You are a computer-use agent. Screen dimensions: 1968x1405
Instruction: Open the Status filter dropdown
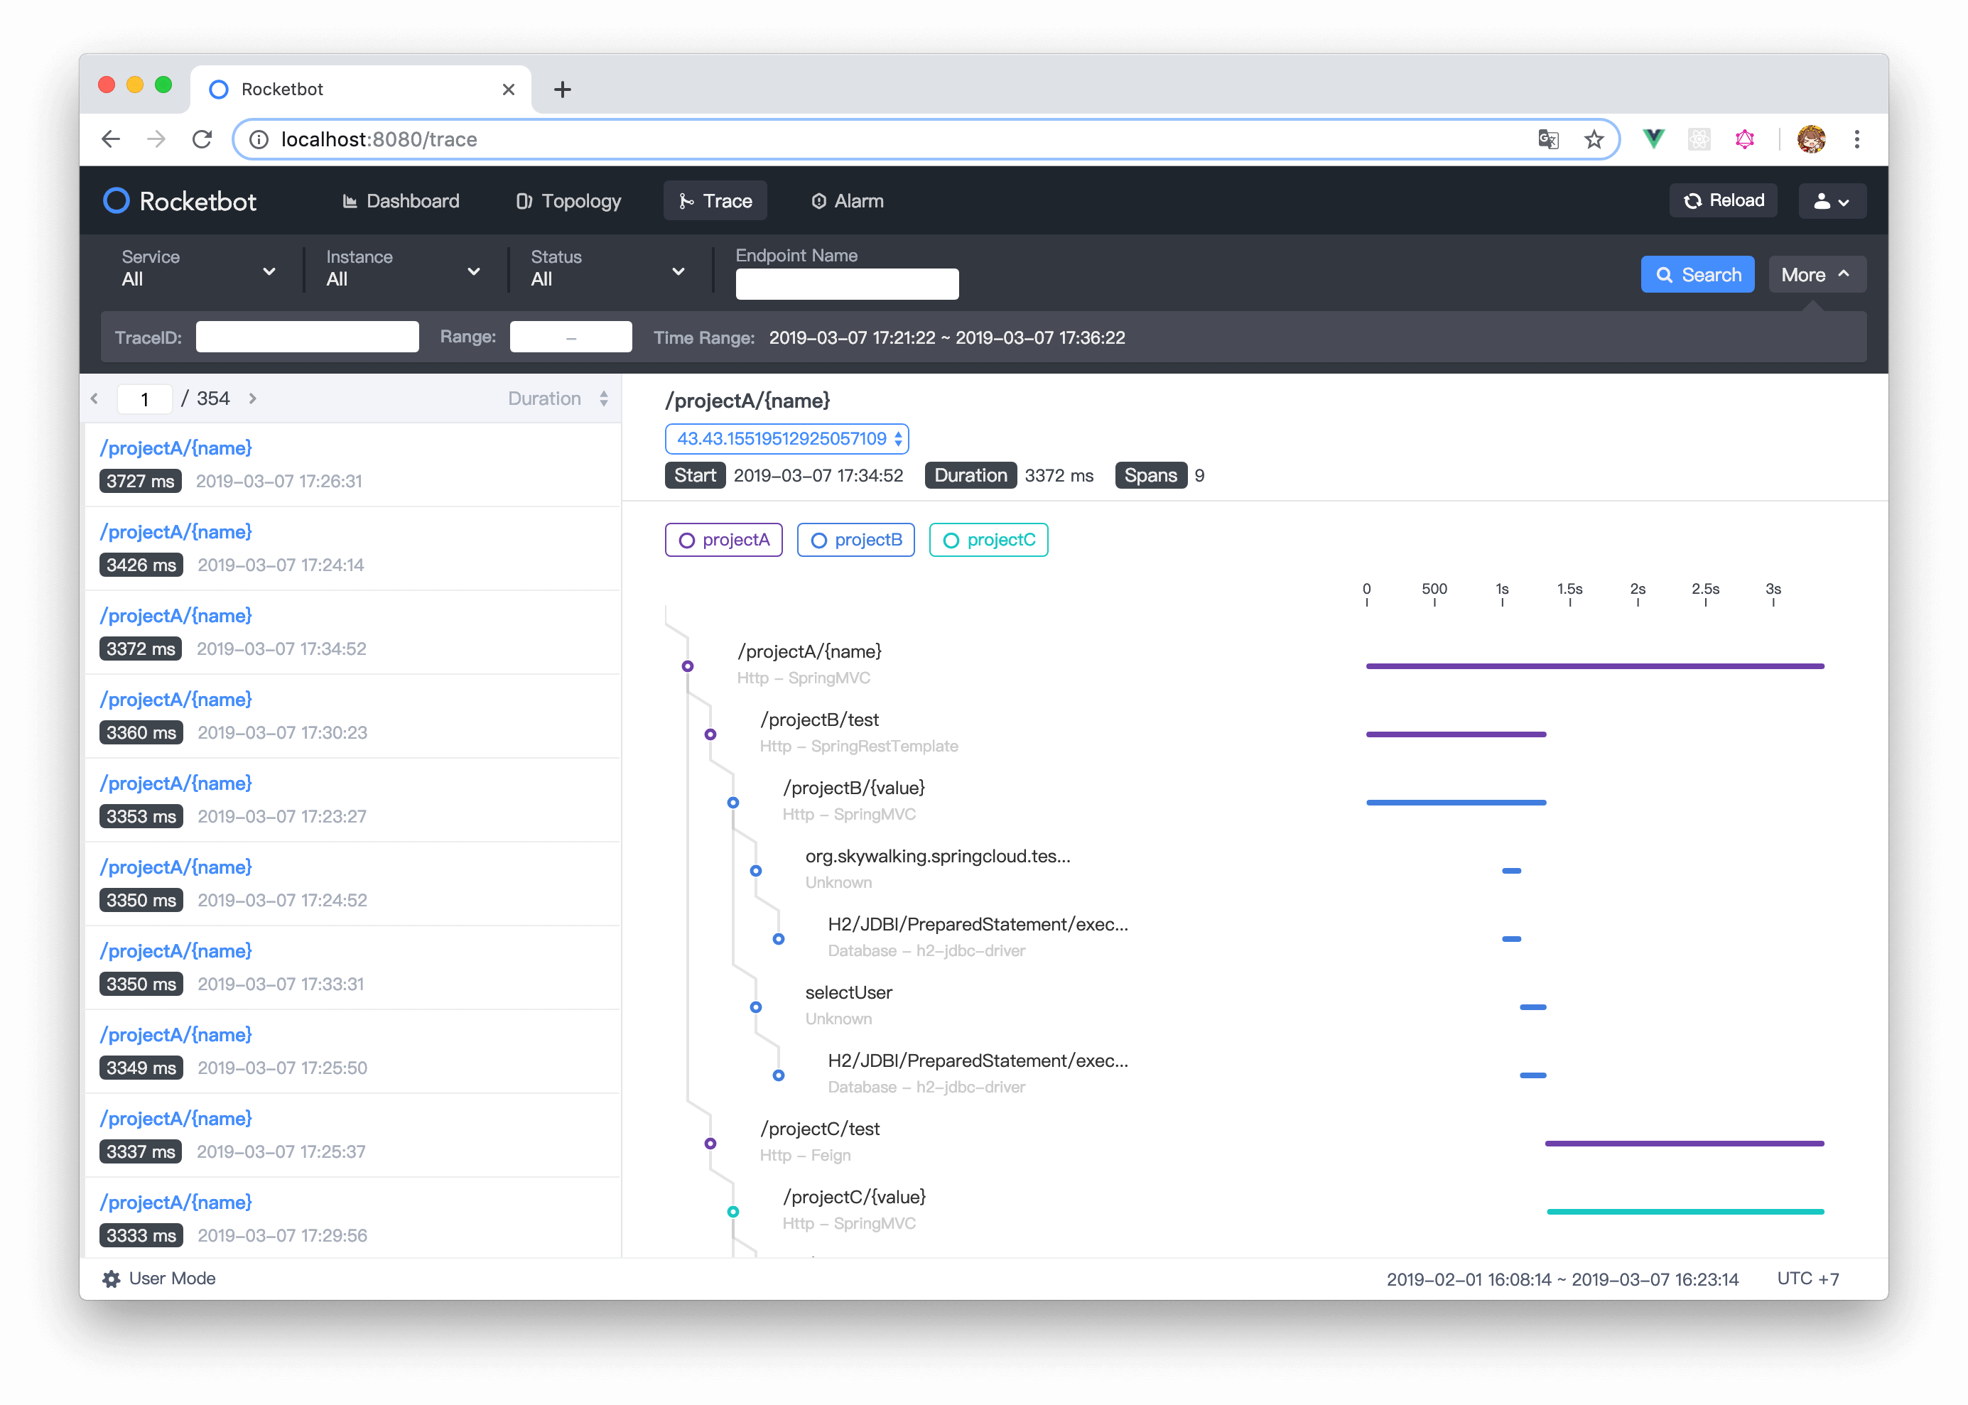607,269
